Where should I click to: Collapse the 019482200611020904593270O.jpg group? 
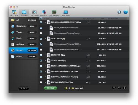[x=45, y=22]
